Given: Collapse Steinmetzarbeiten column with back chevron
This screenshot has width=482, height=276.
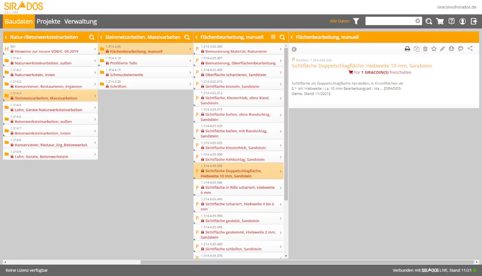Looking at the screenshot, I should pyautogui.click(x=101, y=37).
